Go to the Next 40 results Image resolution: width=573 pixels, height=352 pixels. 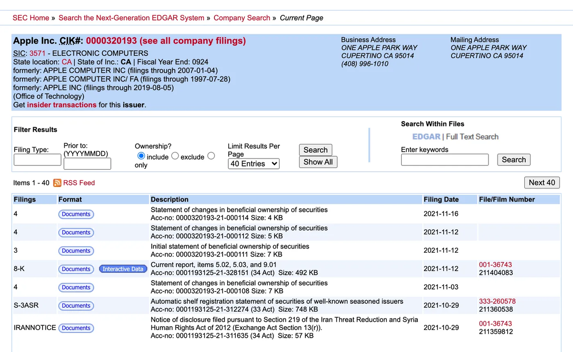click(542, 182)
